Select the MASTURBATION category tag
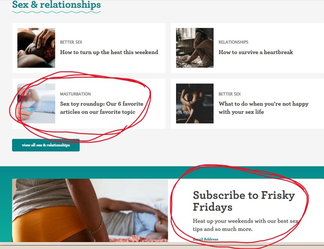The image size is (324, 249). coord(75,94)
